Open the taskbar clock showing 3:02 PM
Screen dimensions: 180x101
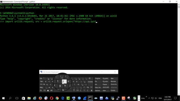coord(168,98)
